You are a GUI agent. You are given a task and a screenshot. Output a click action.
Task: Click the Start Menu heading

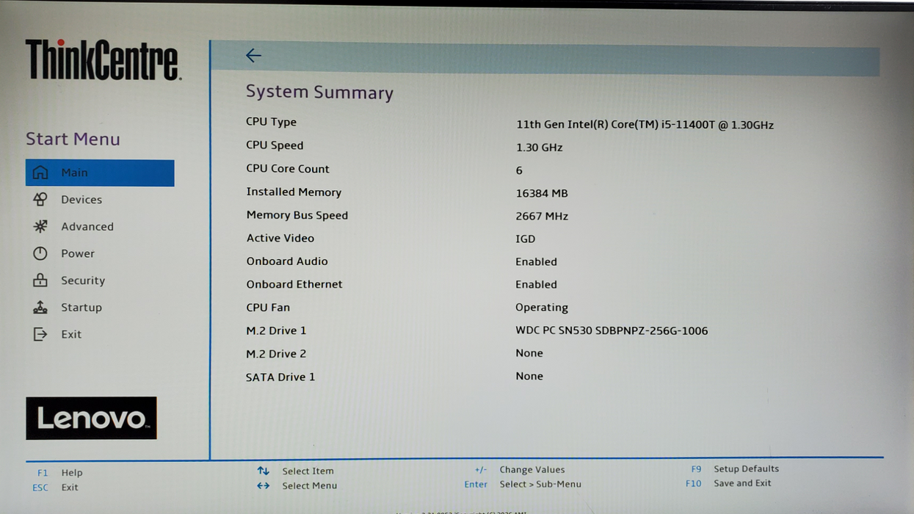coord(73,139)
